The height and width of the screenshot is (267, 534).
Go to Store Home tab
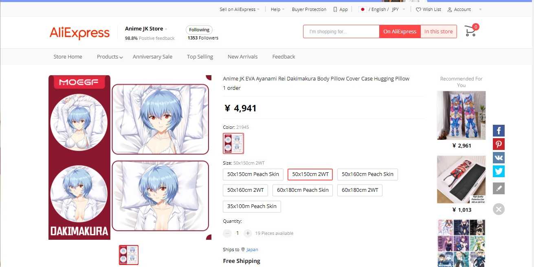pyautogui.click(x=68, y=57)
